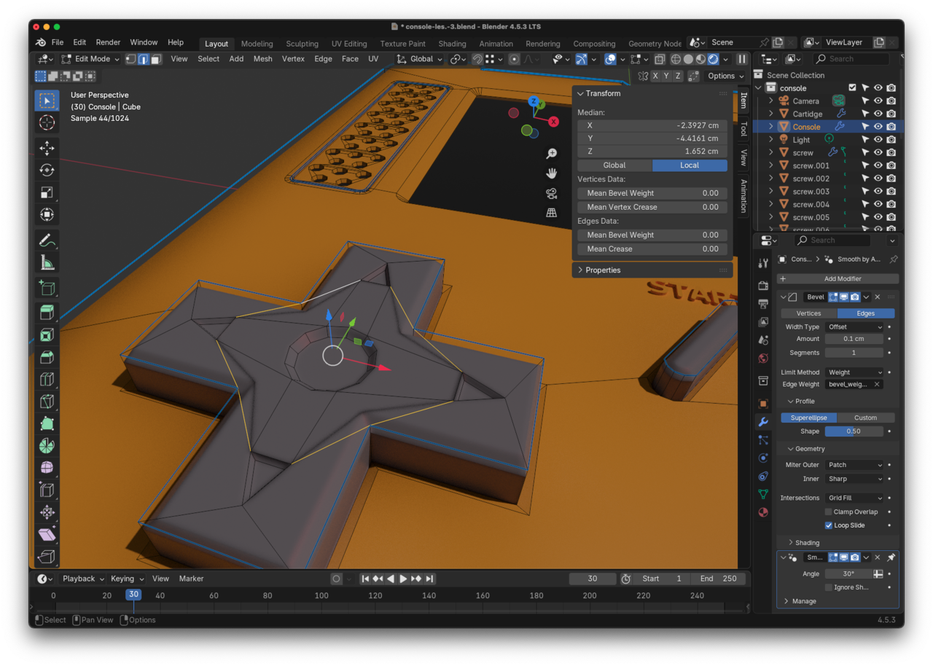Viewport: 933px width, 666px height.
Task: Click the Add Modifier button
Action: tap(838, 278)
